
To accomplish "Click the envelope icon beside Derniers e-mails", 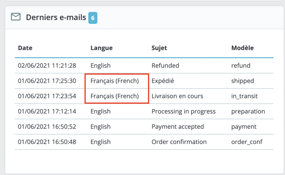I will (16, 17).
